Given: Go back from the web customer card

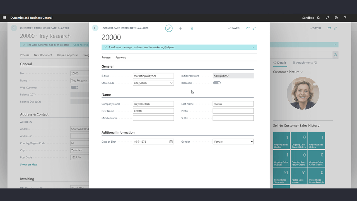Looking at the screenshot, I should 95,28.
